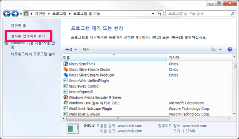Image resolution: width=239 pixels, height=139 pixels.
Task: Select Windows Live 필수 패키지 2011 row
Action: [x=146, y=103]
